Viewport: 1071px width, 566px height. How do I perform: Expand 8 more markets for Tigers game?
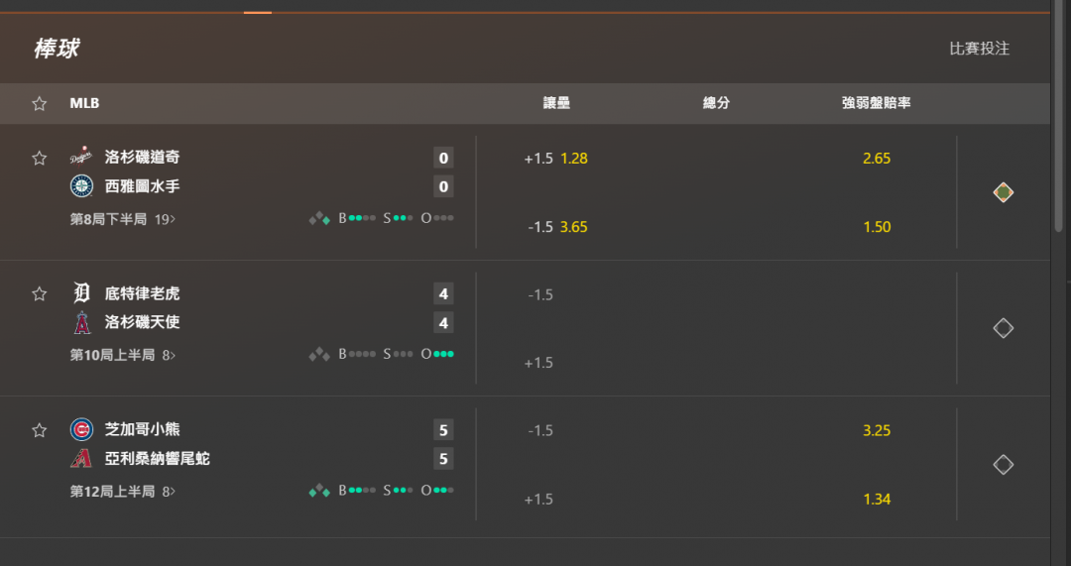tap(169, 355)
